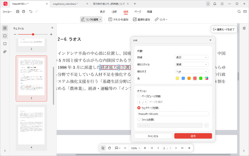The height and width of the screenshot is (156, 249).
Task: Switch to the 注釈 tab
Action: (114, 12)
